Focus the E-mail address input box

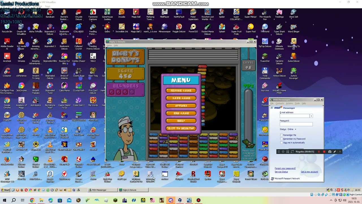coord(295,116)
